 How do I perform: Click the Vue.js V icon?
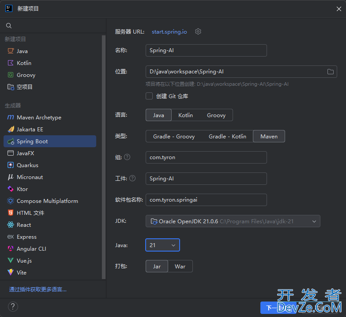(x=11, y=260)
